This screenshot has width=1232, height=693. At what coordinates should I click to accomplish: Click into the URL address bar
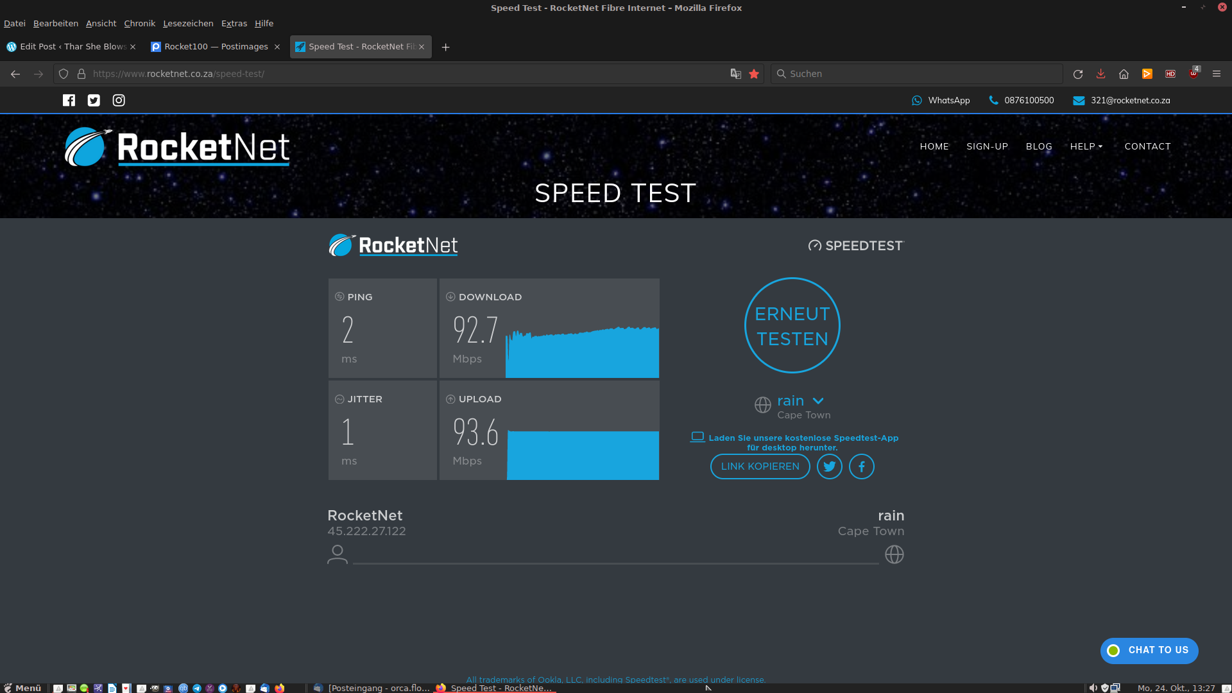point(407,74)
